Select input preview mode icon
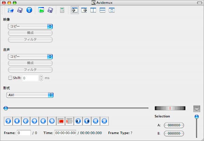Screen dimensions: 204x141 75,10
